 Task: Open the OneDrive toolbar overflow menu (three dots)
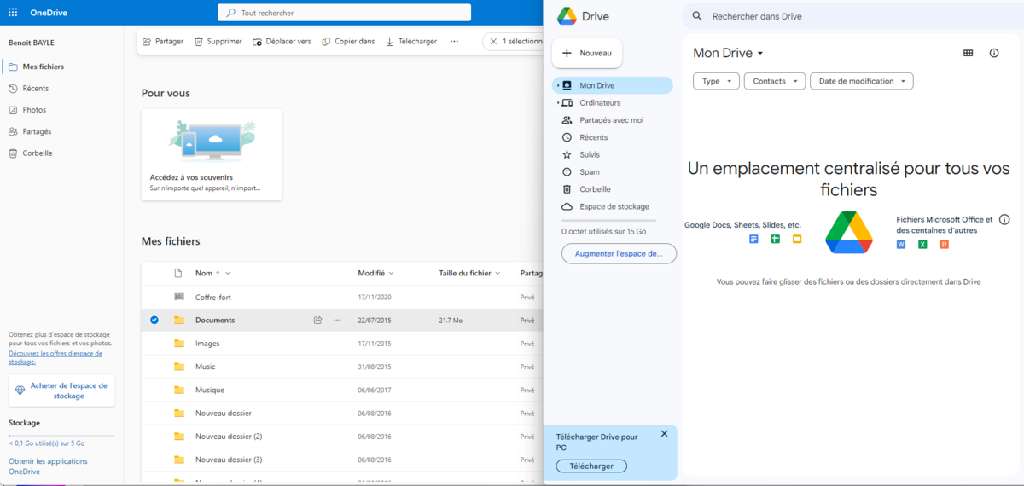click(454, 41)
